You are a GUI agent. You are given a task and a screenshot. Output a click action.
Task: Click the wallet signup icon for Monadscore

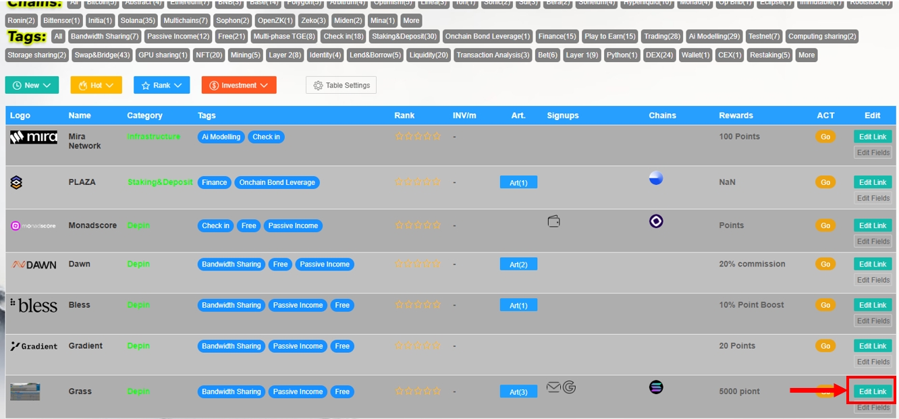553,221
